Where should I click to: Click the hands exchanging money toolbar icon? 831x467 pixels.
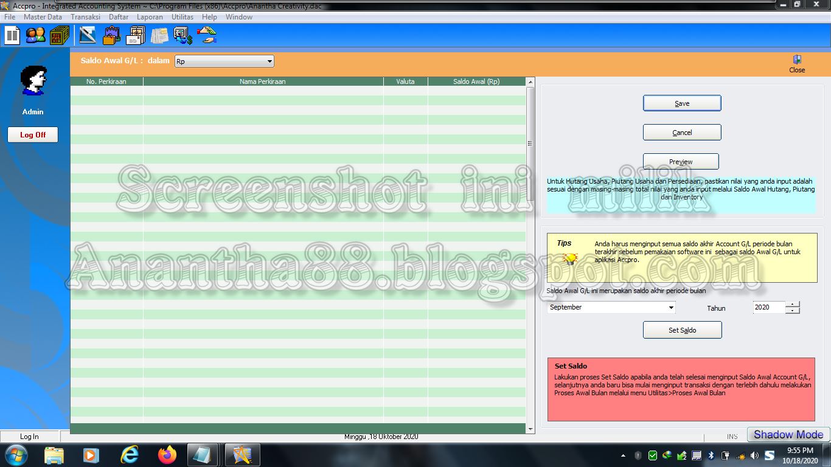coord(207,36)
